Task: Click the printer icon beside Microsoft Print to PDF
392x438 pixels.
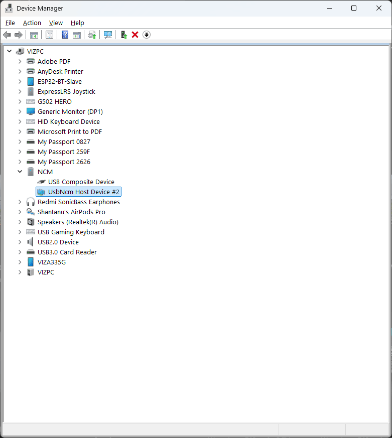Action: click(31, 131)
